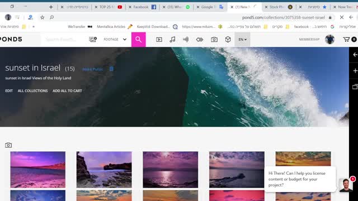Open the Pond5 user avatar menu

click(x=329, y=40)
